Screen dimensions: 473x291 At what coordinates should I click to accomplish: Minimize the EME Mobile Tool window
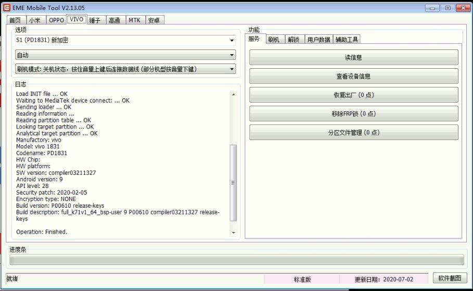[432, 8]
